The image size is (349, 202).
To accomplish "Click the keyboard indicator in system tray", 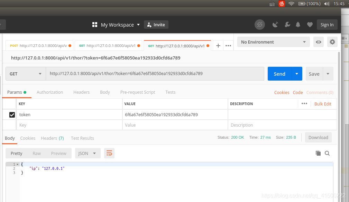I will 272,4.
